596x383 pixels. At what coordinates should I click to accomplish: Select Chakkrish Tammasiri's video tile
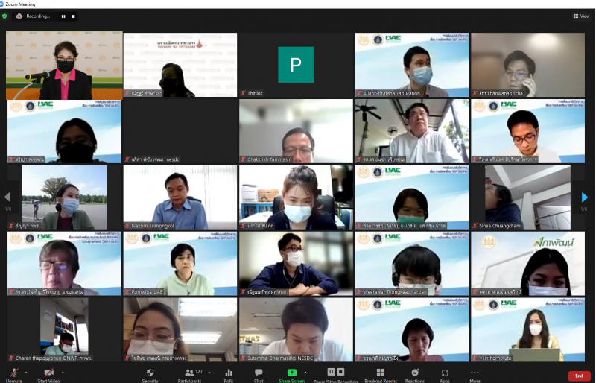(296, 131)
